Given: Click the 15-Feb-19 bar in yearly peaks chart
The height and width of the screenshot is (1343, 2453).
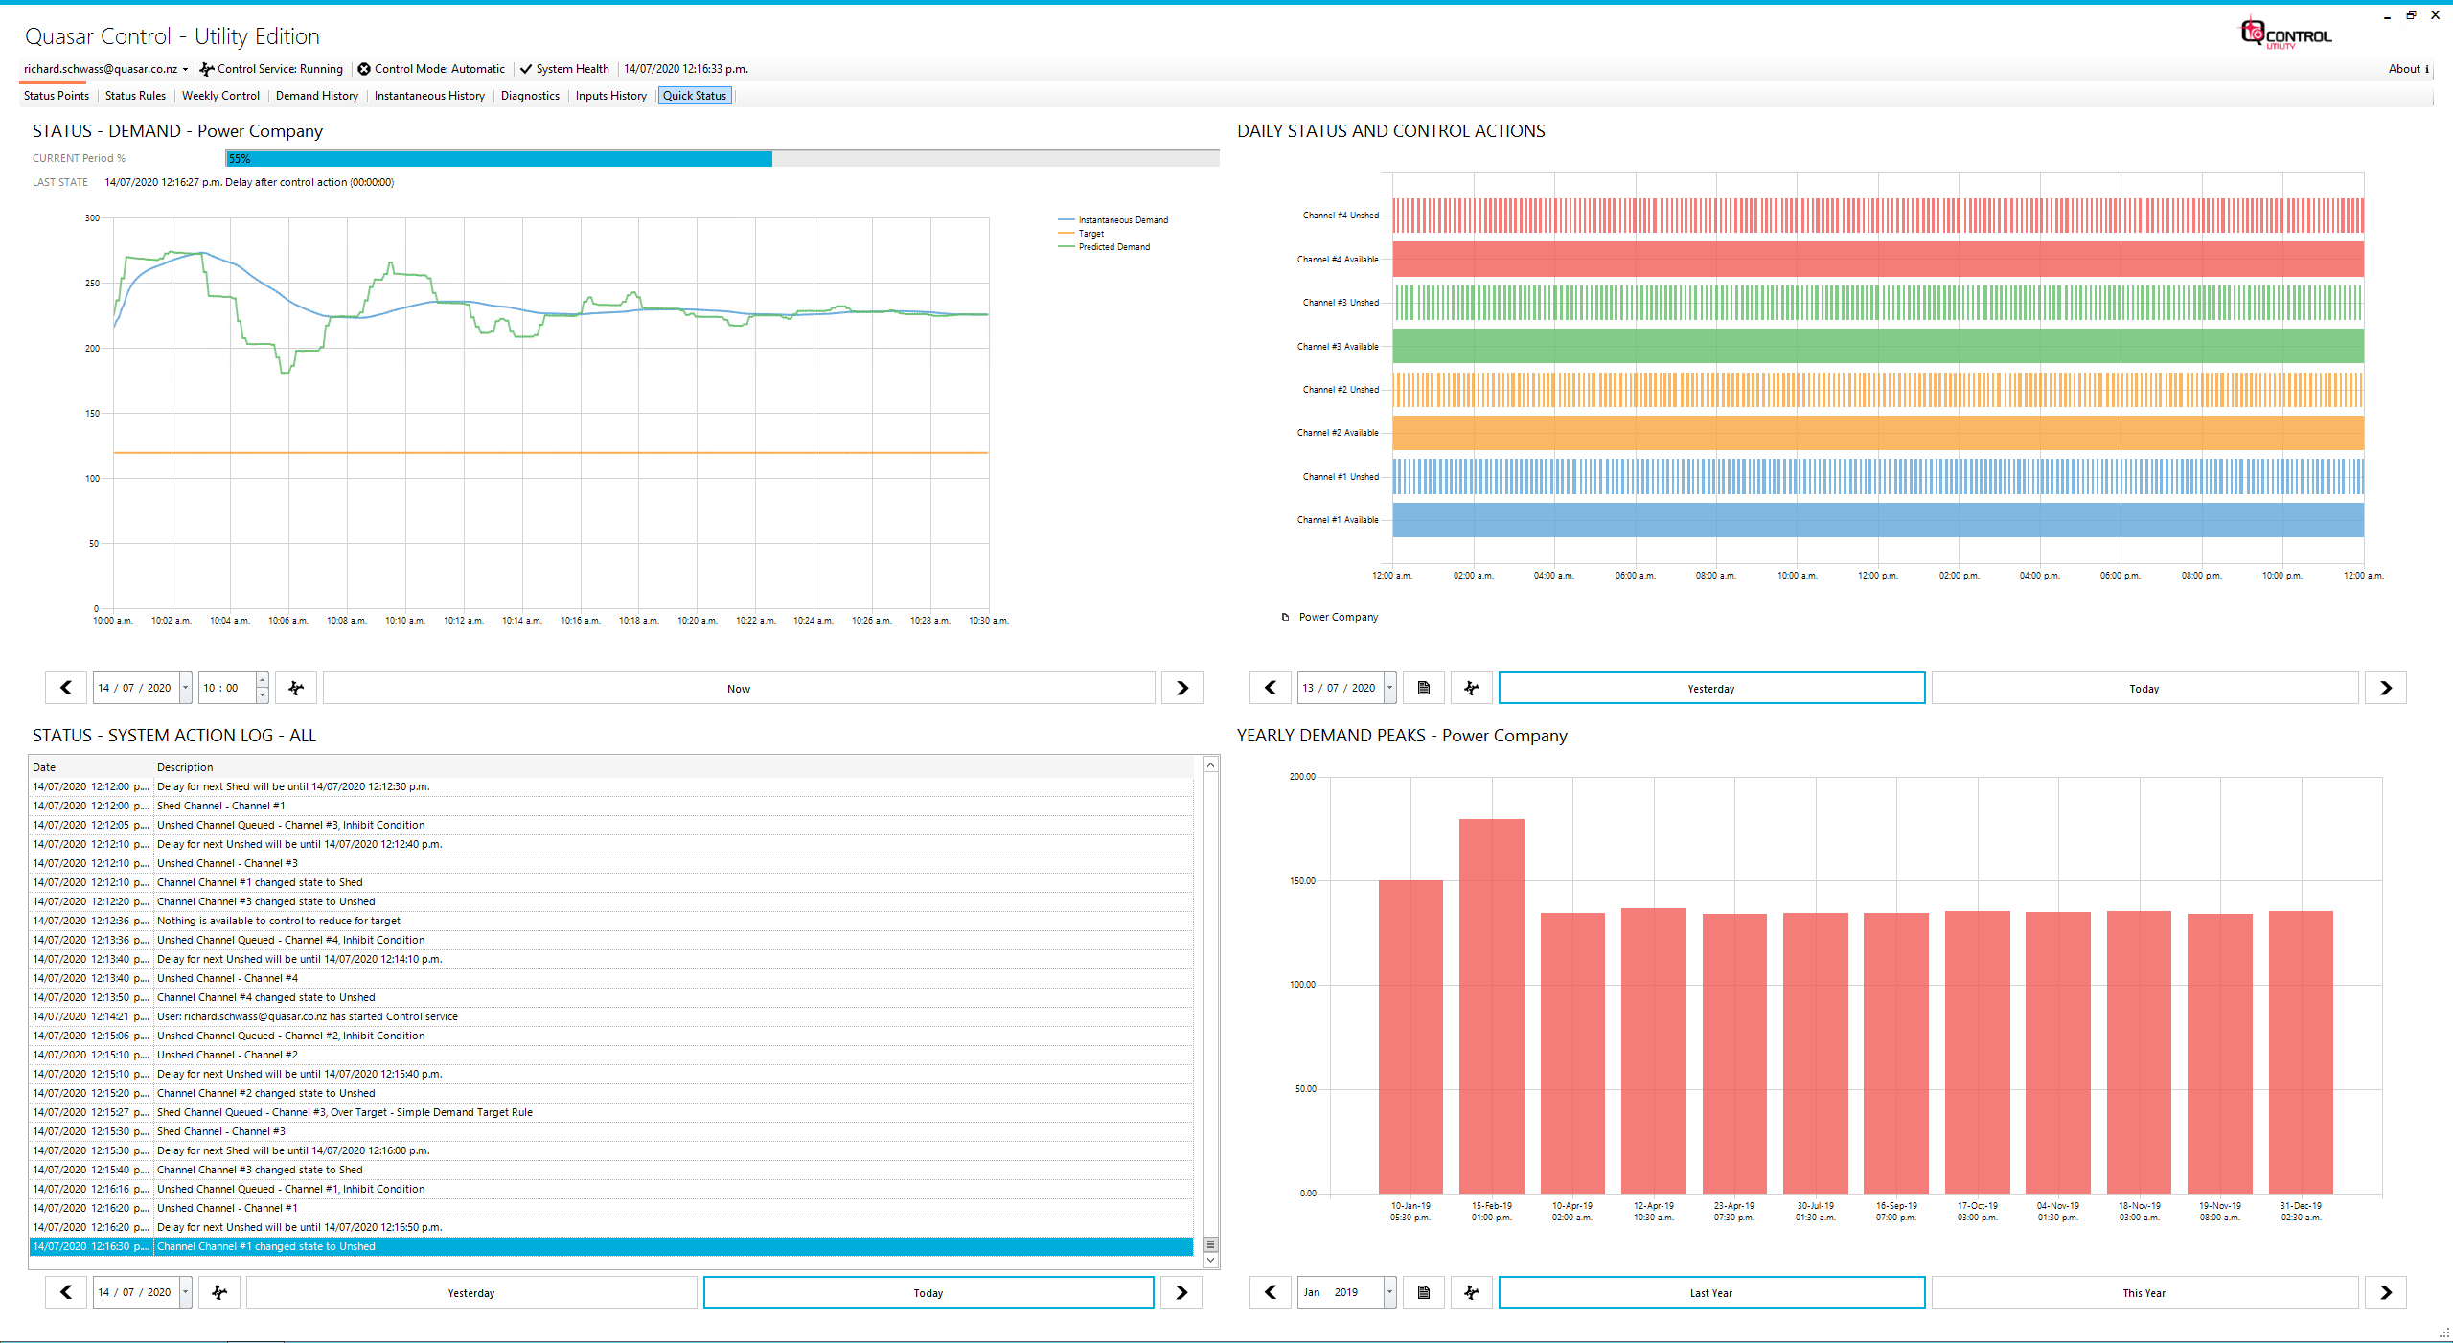Looking at the screenshot, I should click(x=1492, y=1006).
